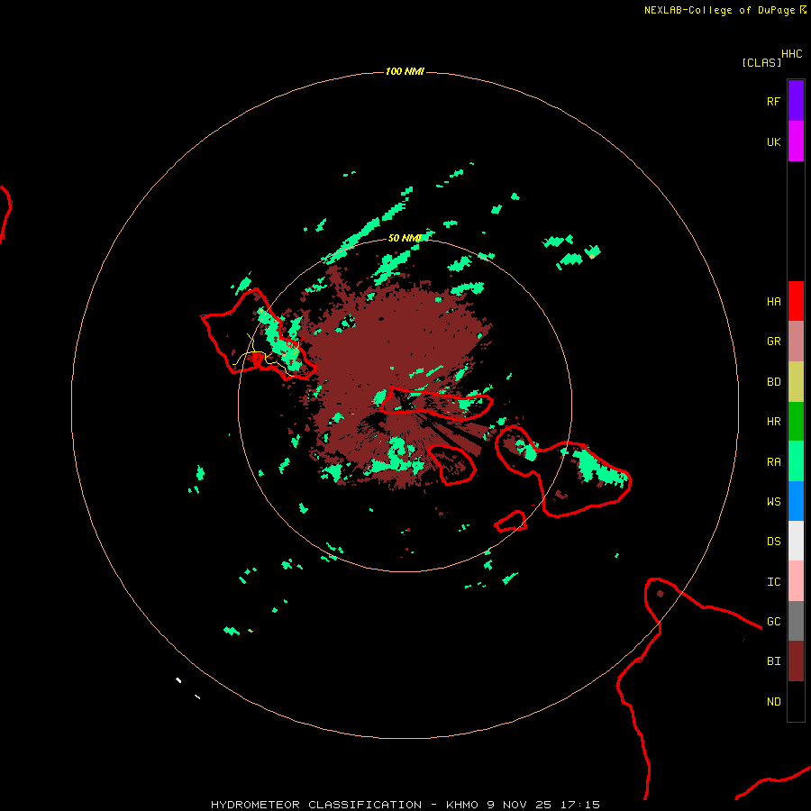Click the NEXLAB-College of DuPage credit text
This screenshot has width=811, height=811.
coord(719,10)
